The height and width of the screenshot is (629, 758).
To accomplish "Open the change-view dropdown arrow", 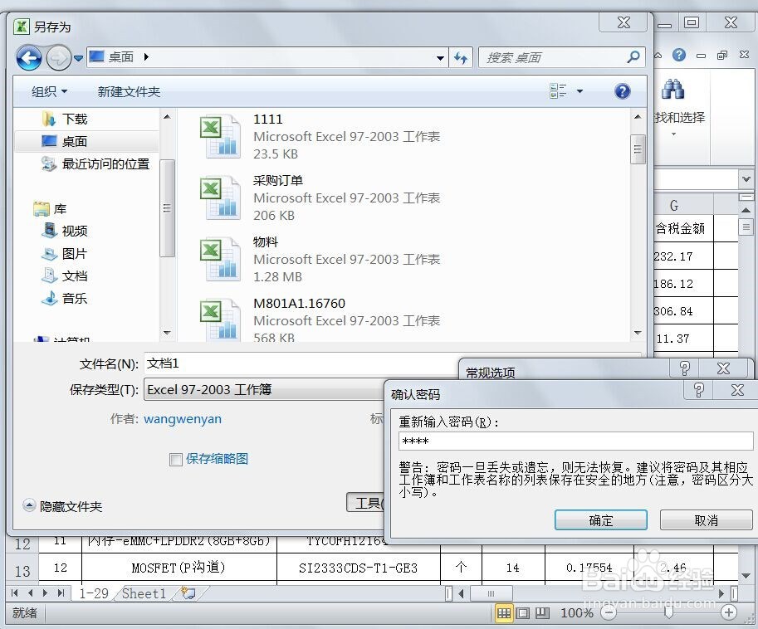I will click(x=580, y=91).
